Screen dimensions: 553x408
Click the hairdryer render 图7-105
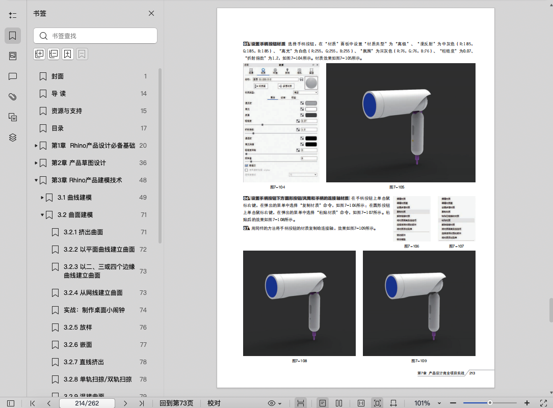pyautogui.click(x=401, y=123)
